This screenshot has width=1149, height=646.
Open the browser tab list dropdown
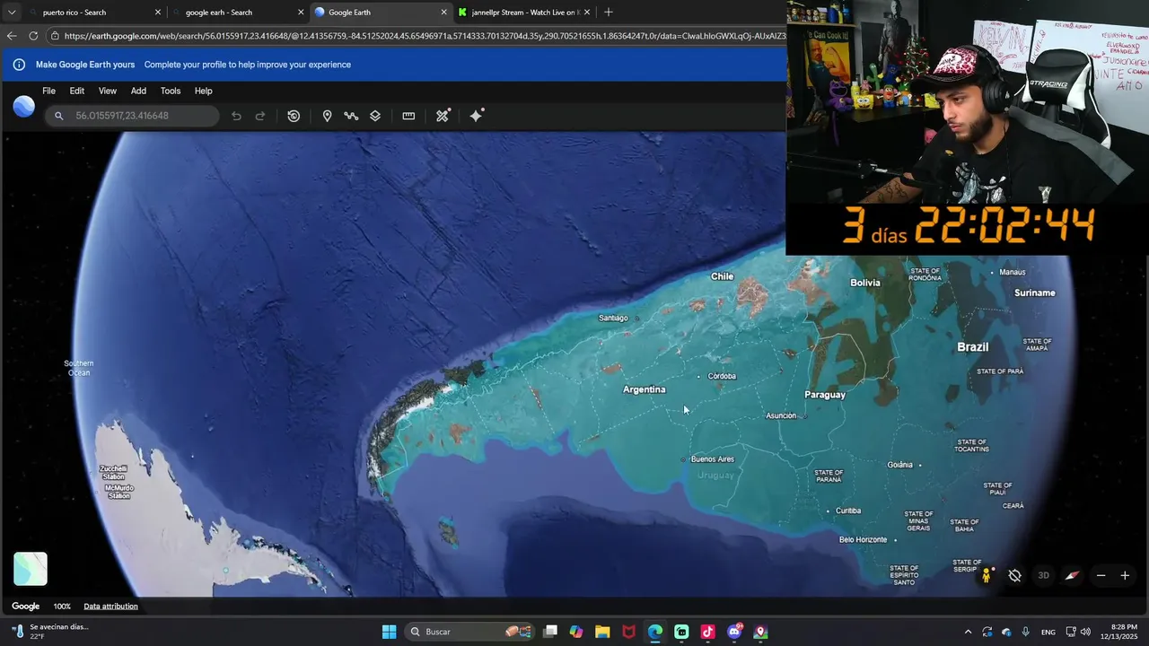pyautogui.click(x=12, y=13)
